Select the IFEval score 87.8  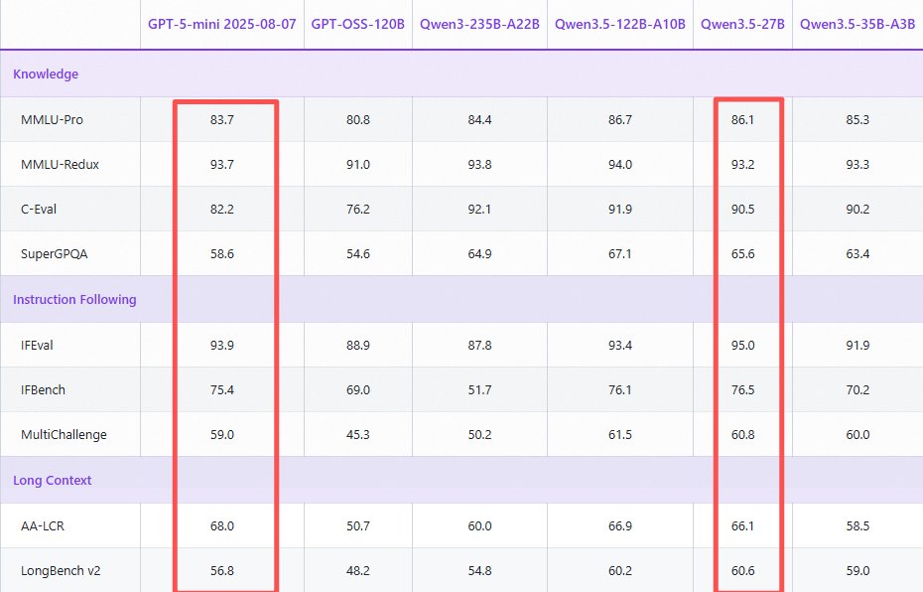pos(479,346)
